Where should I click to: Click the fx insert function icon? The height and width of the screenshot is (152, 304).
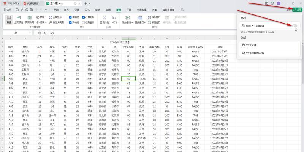(x=45, y=33)
